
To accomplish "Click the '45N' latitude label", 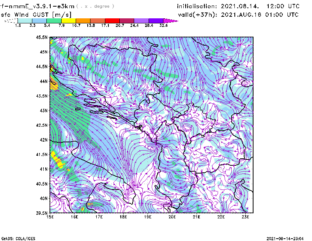I will (44, 52).
